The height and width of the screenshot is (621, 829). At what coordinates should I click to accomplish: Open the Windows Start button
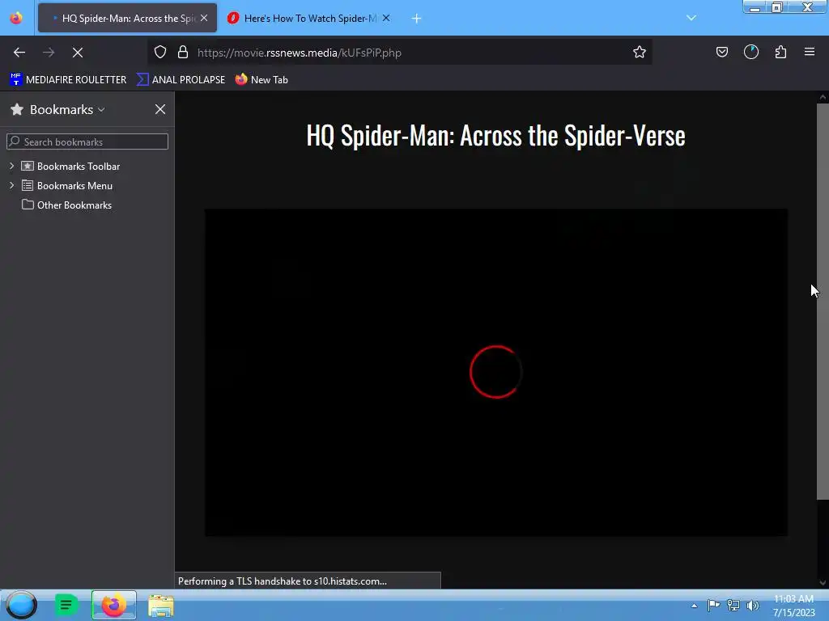click(x=21, y=605)
